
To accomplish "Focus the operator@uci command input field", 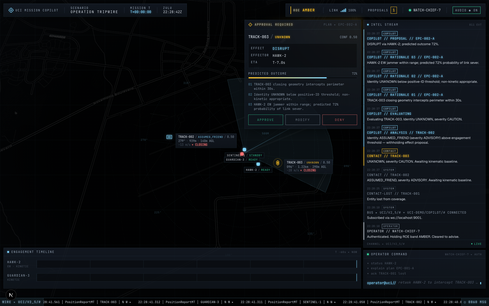I will point(424,283).
